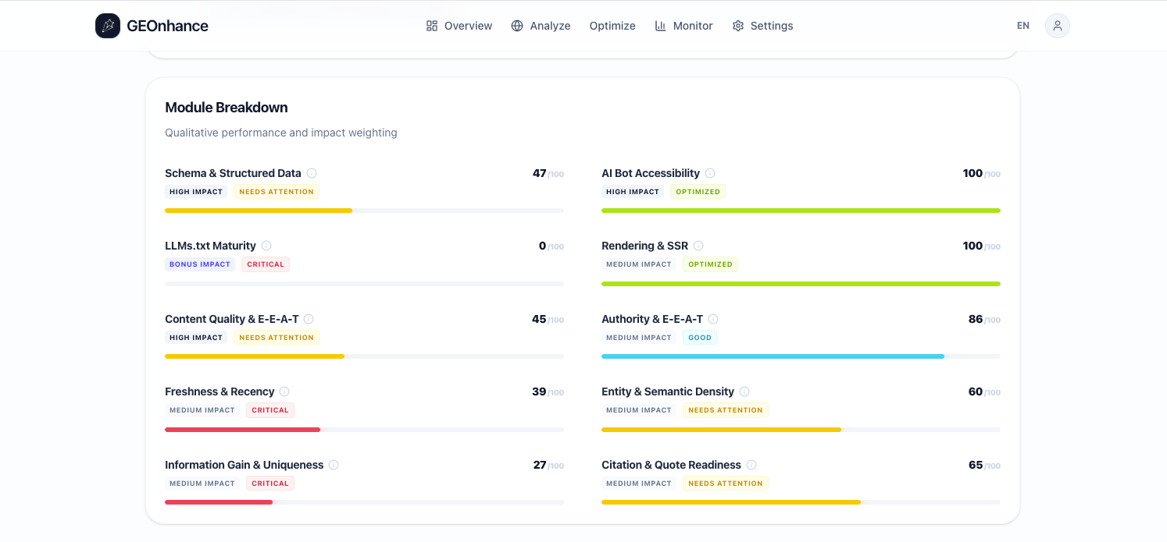The image size is (1167, 542).
Task: Click the Authority & E-E-A-T blue progress bar
Action: point(773,356)
